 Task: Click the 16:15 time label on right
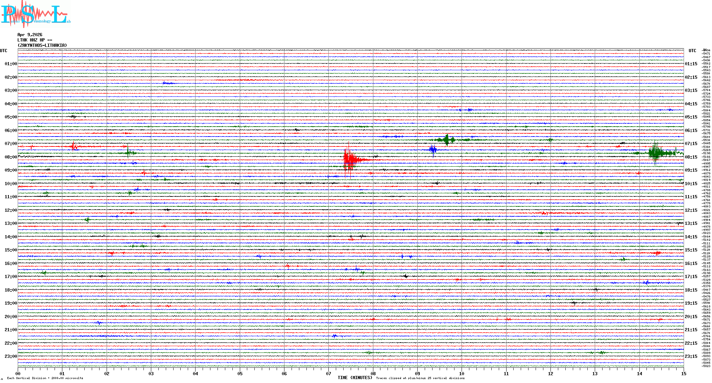click(x=691, y=263)
